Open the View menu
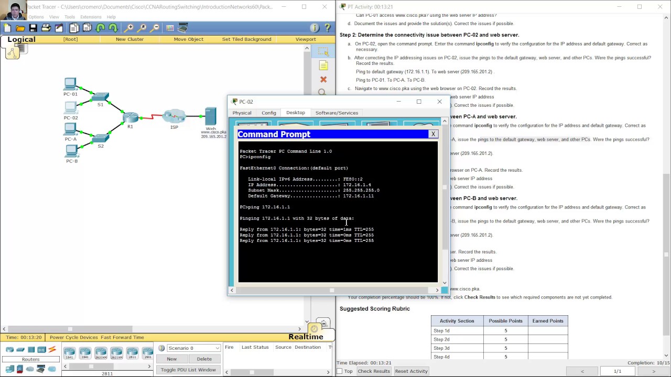This screenshot has height=377, width=671. click(54, 17)
